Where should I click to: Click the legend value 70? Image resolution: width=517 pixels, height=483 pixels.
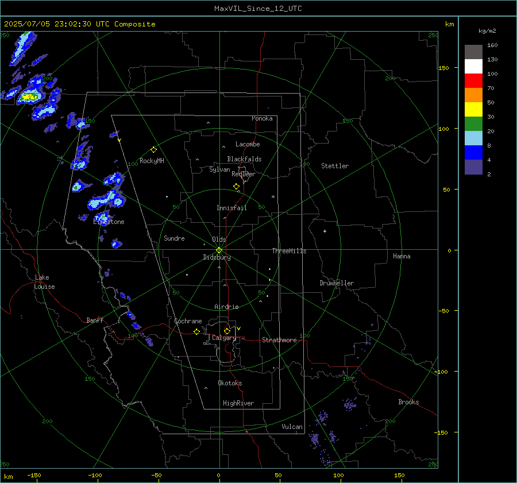pos(491,88)
